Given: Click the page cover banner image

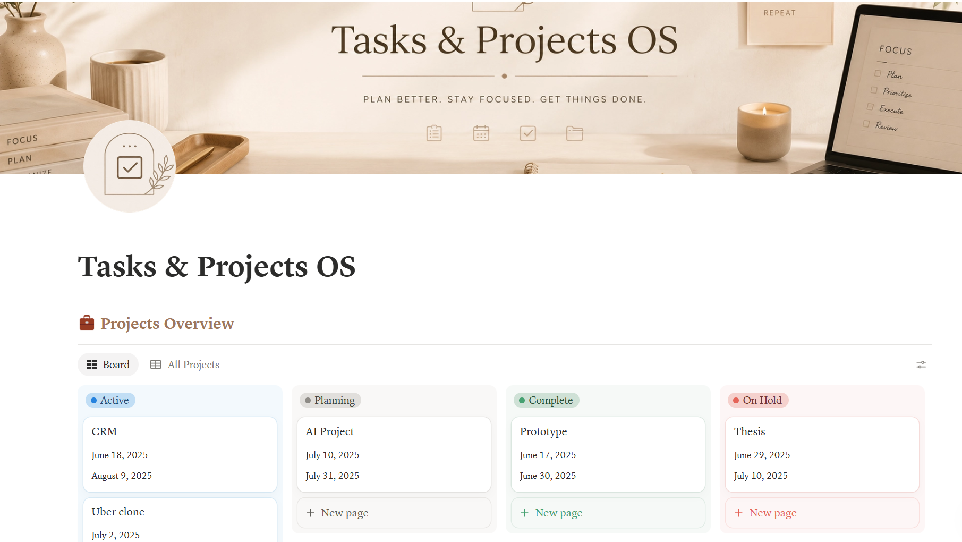Looking at the screenshot, I should (x=481, y=87).
